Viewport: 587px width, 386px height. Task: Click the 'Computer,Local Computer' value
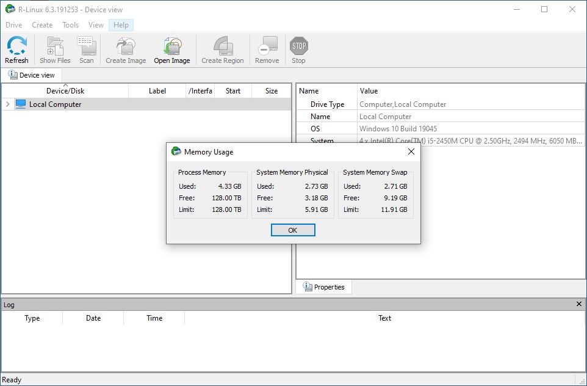[403, 104]
